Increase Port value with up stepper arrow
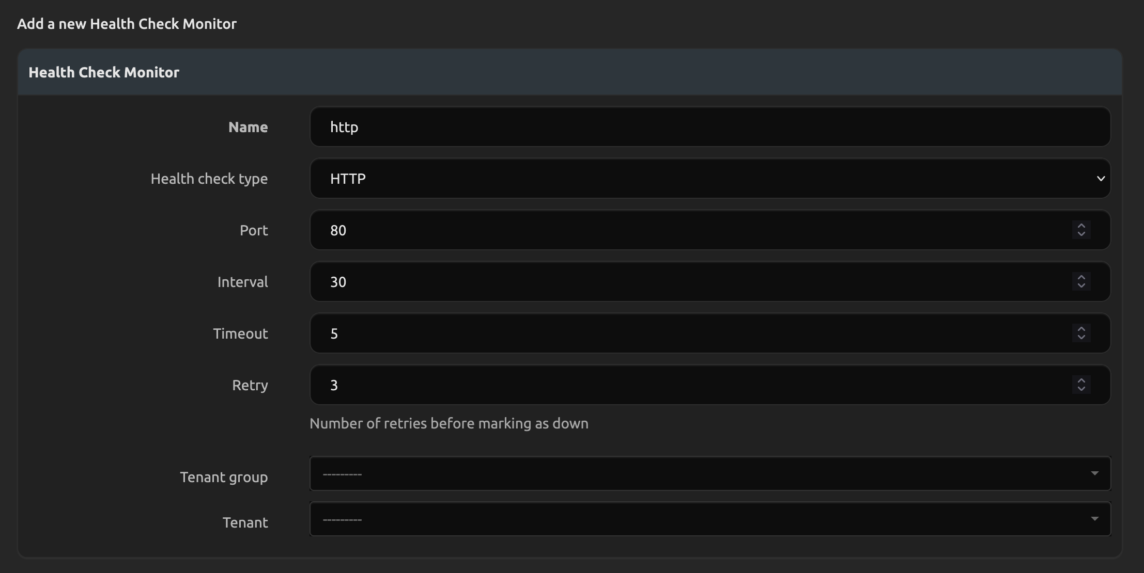 click(1081, 226)
